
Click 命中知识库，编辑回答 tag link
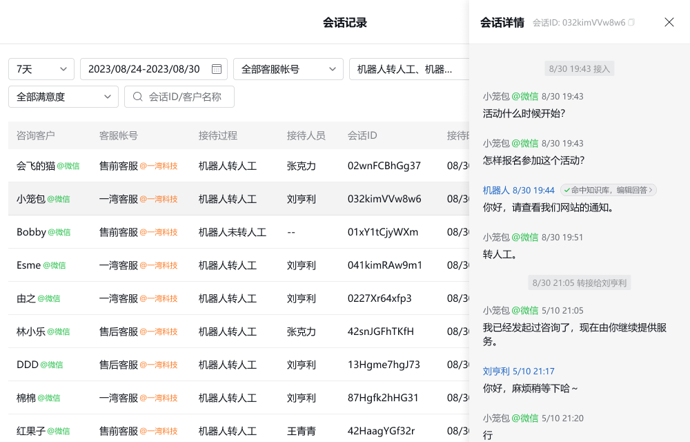point(608,190)
